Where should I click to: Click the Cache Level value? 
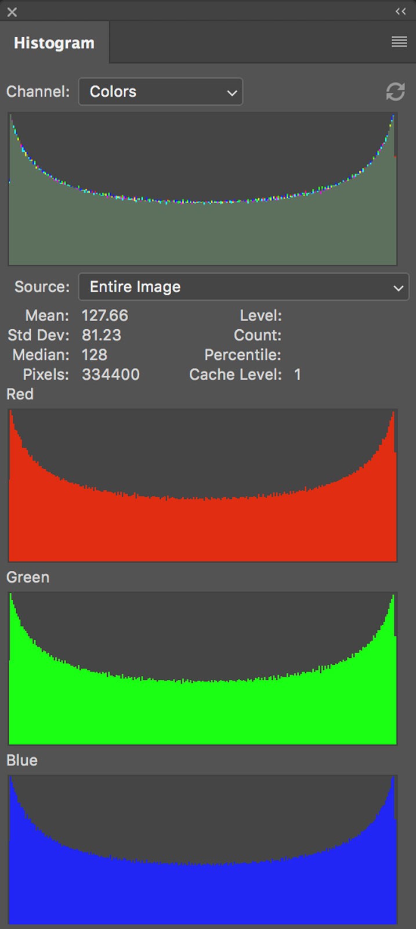(x=298, y=375)
